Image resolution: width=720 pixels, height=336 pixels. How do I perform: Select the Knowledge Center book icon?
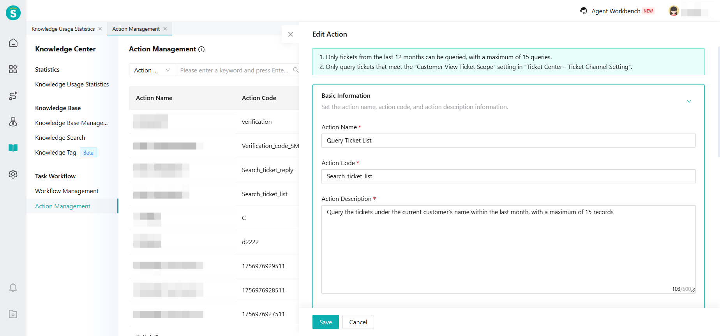[13, 148]
